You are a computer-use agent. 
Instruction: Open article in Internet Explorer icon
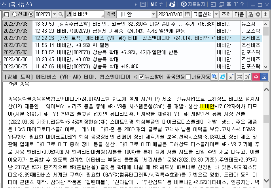(x=223, y=77)
